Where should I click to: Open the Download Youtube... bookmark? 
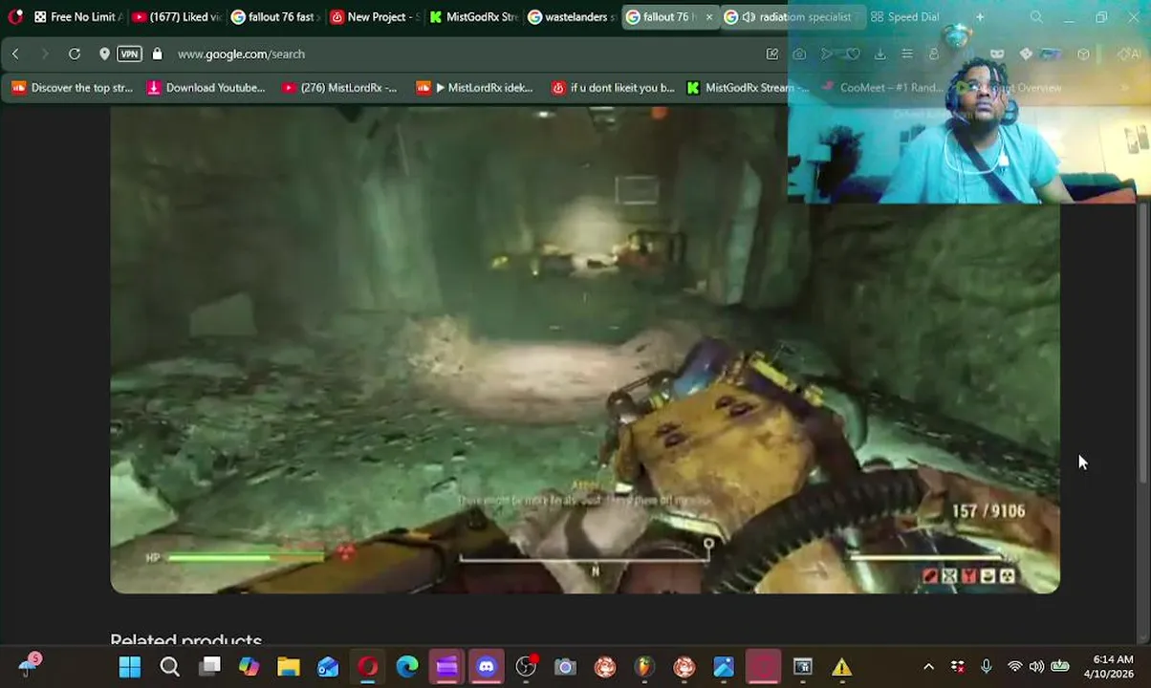click(x=206, y=88)
